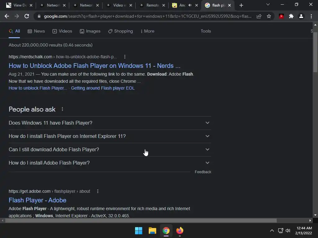This screenshot has height=238, width=318.
Task: Open a new browser tab
Action: (241, 5)
